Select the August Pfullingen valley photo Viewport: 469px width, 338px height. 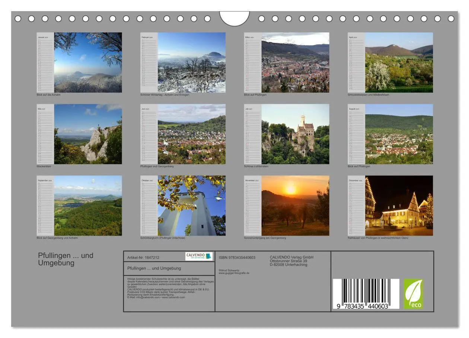coord(399,134)
